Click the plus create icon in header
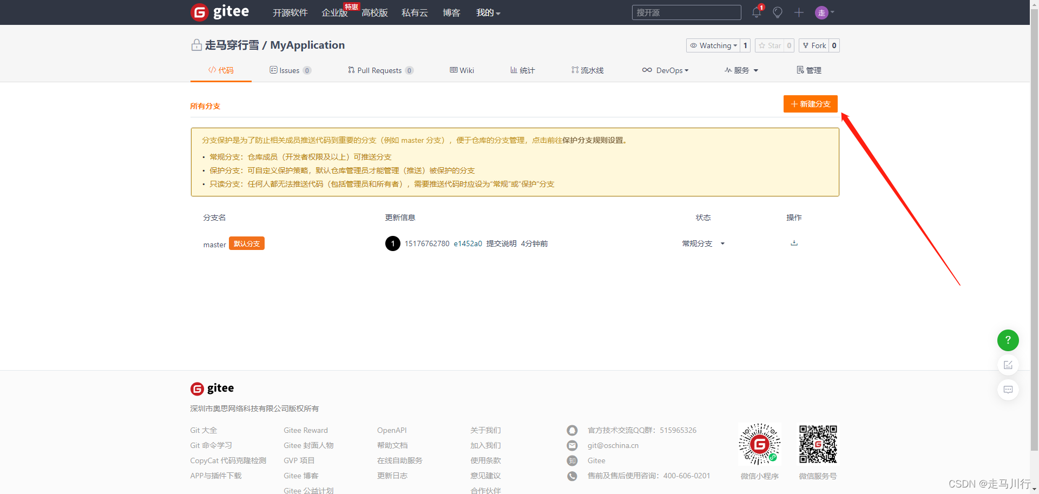Image resolution: width=1039 pixels, height=494 pixels. click(x=799, y=12)
